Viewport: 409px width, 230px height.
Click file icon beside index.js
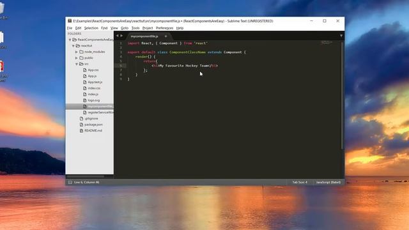[85, 94]
